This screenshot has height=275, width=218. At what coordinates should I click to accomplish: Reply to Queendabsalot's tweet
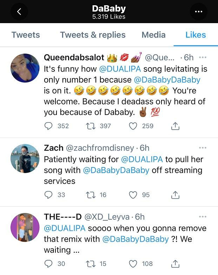(49, 126)
